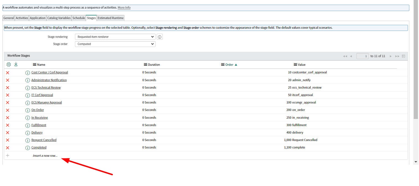Viewport: 419px width, 186px height.
Task: Open the More Info link
Action: click(x=124, y=7)
